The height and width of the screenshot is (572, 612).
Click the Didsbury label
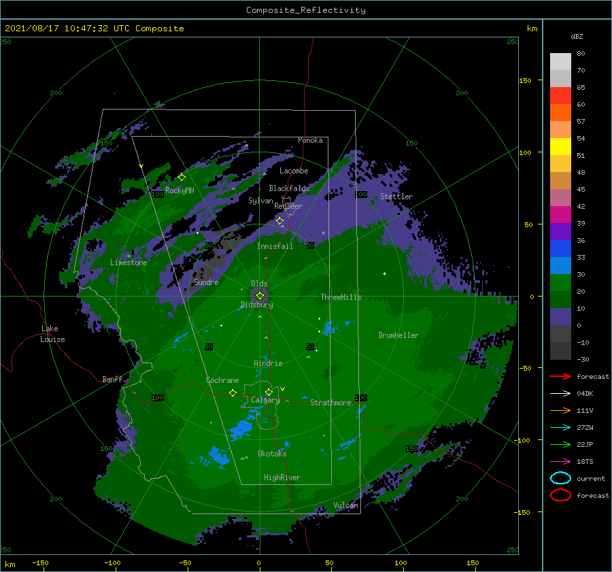[x=256, y=305]
